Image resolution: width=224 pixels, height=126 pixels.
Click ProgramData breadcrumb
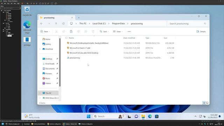coord(118,23)
